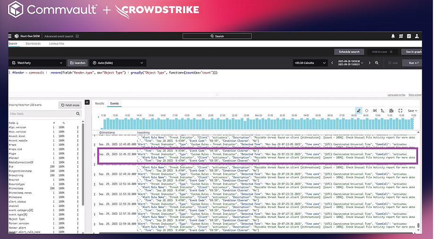Click the Filter fields input box
Image resolution: width=435 pixels, height=239 pixels.
(43, 114)
